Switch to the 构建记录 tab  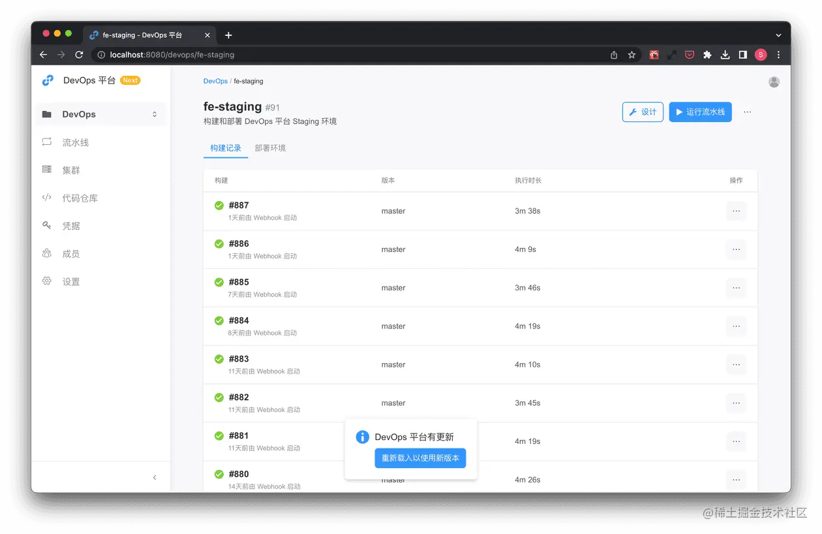[226, 148]
